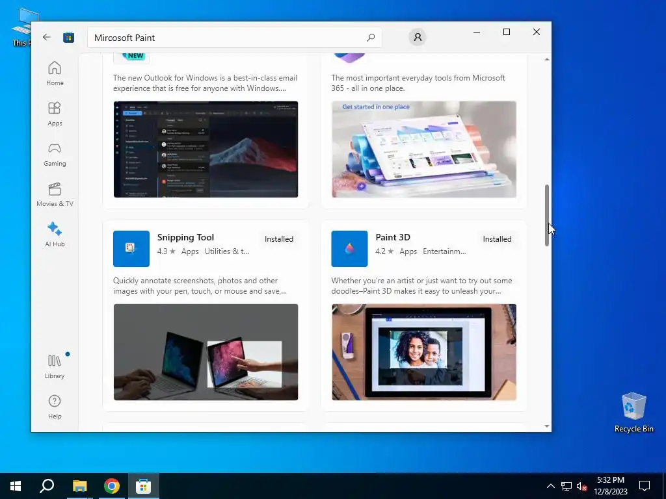
Task: Click the search magnifier in the search box
Action: [x=370, y=37]
